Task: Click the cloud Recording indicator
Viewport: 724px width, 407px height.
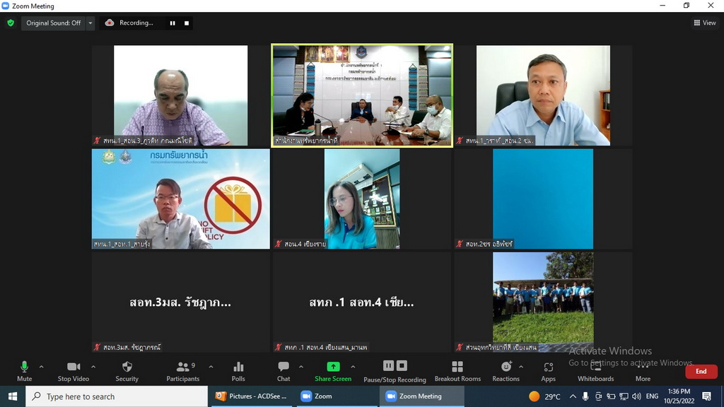Action: pyautogui.click(x=130, y=23)
